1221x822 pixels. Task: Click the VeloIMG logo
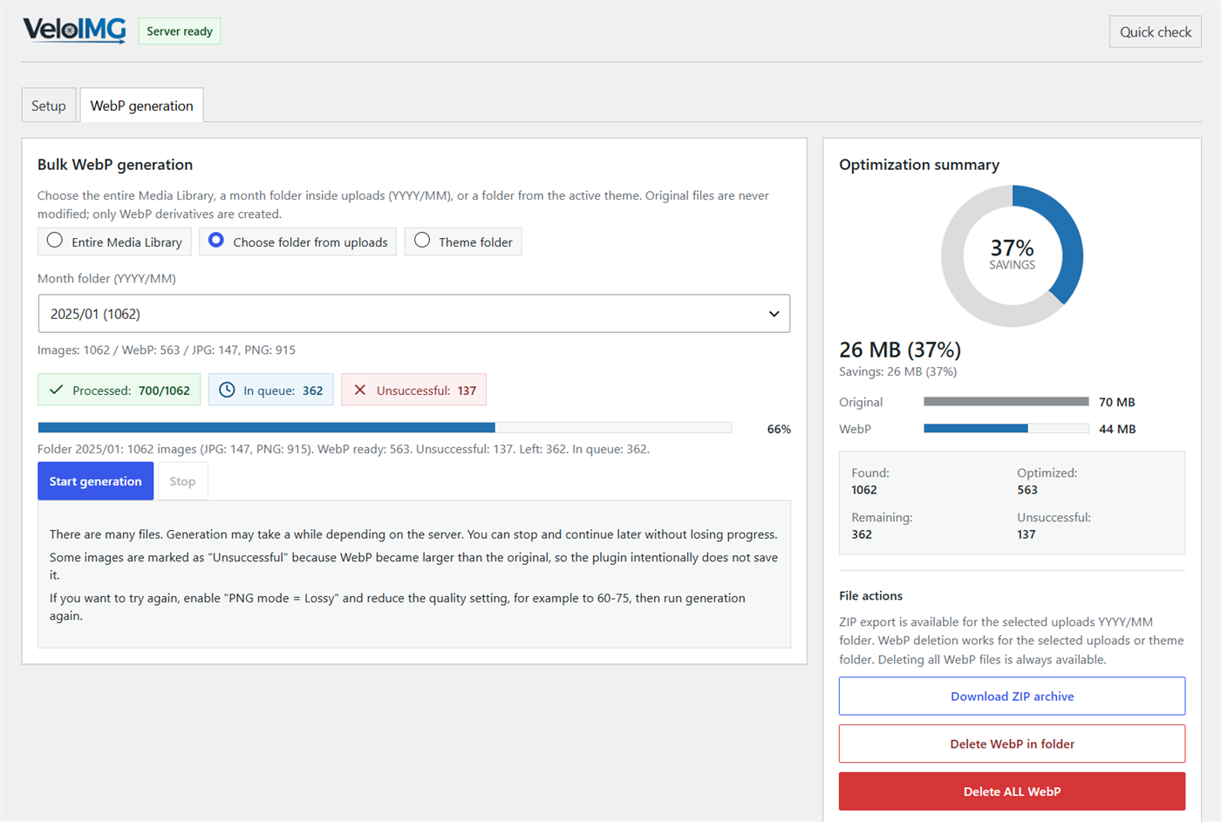click(74, 31)
